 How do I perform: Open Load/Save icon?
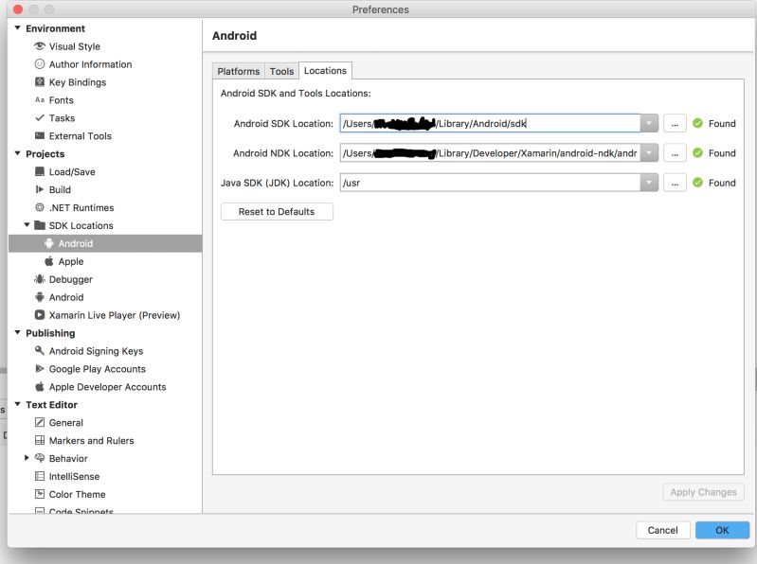coord(40,171)
